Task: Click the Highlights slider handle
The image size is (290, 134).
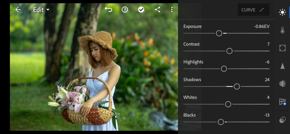Action: 224,69
